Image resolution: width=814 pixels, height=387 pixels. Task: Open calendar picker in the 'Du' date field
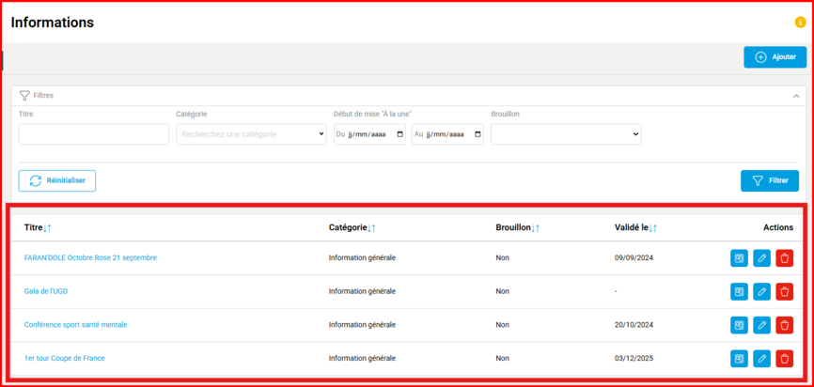(400, 134)
